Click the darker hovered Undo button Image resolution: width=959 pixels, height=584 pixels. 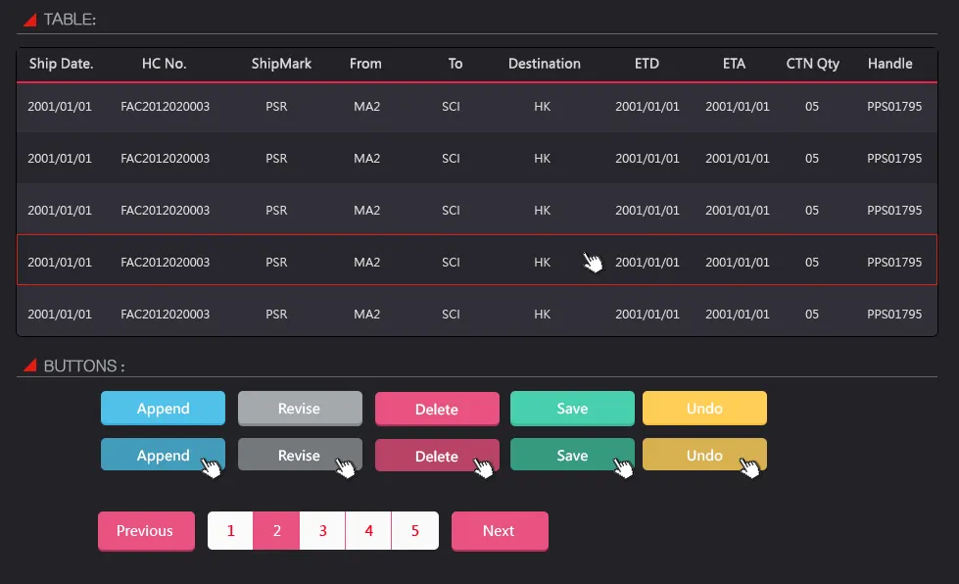click(704, 455)
